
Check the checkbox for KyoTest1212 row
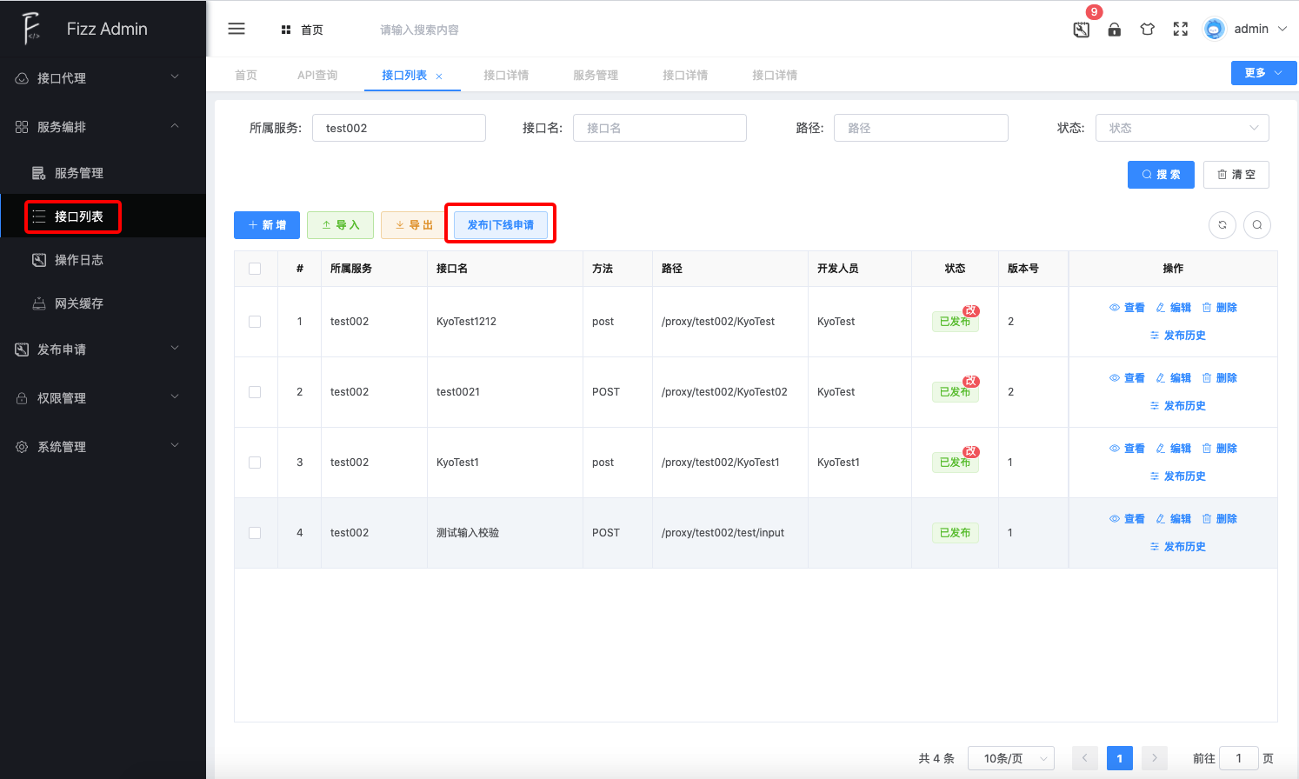255,322
